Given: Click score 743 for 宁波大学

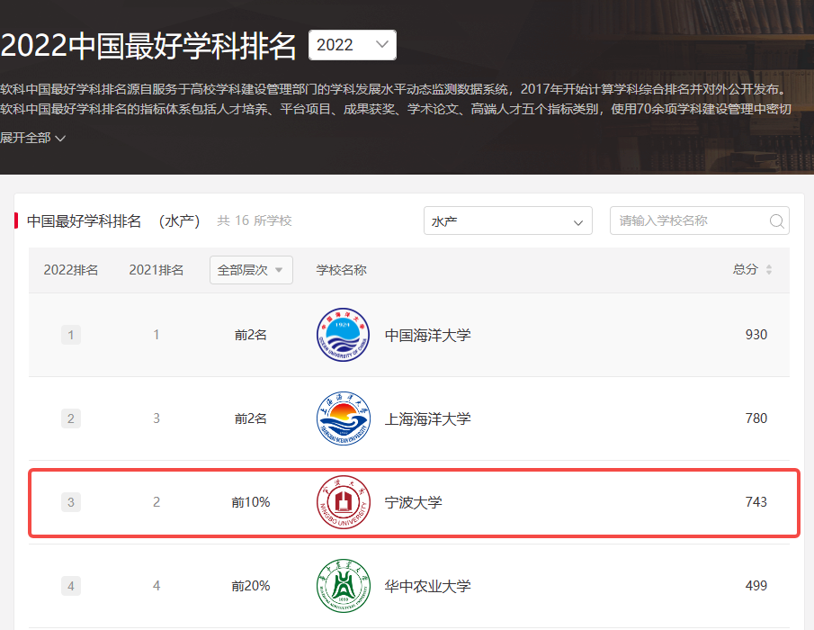Looking at the screenshot, I should (x=756, y=501).
